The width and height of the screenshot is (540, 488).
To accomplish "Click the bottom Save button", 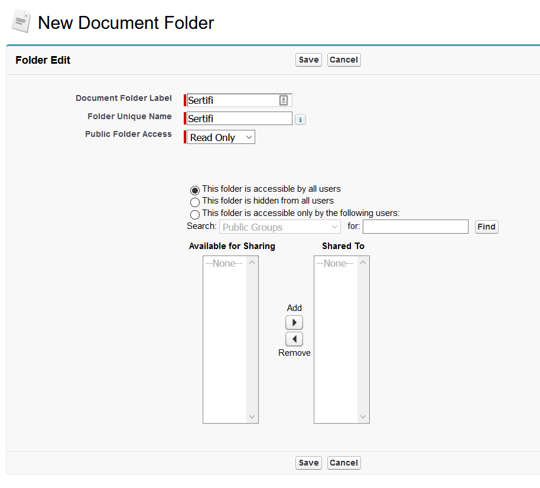I will [308, 463].
